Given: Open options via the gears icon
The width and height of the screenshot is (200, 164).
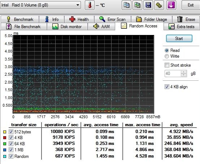Looking at the screenshot, I should pyautogui.click(x=159, y=5).
